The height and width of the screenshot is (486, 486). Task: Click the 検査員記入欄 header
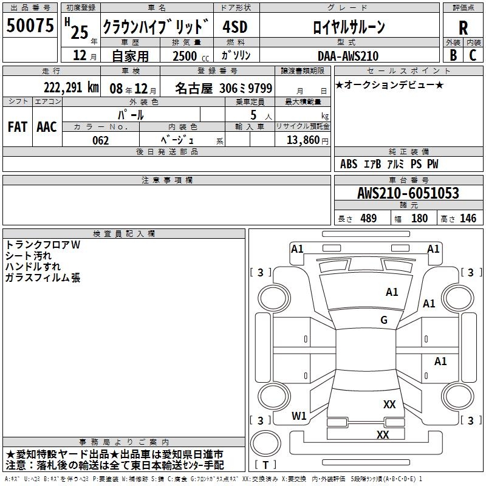pos(124,234)
